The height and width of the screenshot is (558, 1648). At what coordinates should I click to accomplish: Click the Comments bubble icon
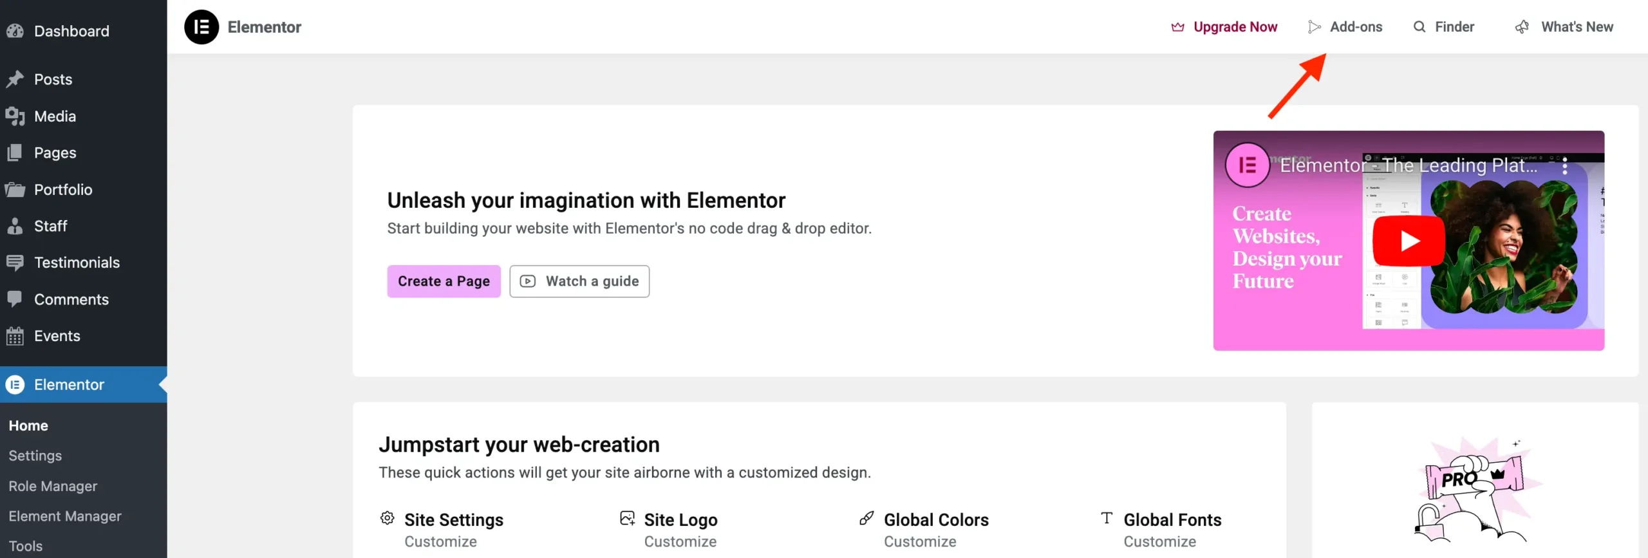[15, 299]
